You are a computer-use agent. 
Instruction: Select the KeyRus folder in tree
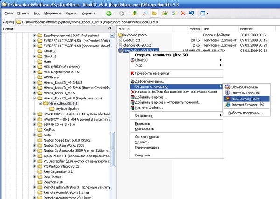pos(46,129)
